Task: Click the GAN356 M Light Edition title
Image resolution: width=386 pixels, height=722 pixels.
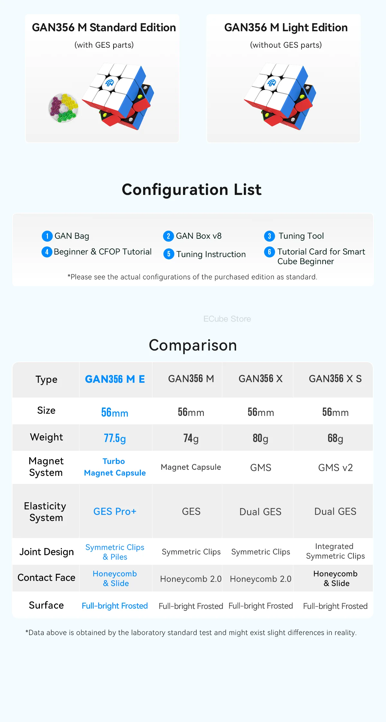Action: [286, 28]
